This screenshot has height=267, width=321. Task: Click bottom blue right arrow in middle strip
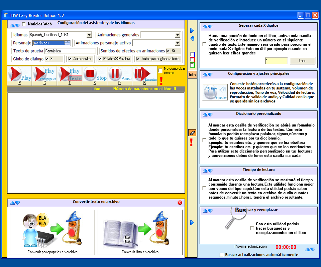[192, 223]
